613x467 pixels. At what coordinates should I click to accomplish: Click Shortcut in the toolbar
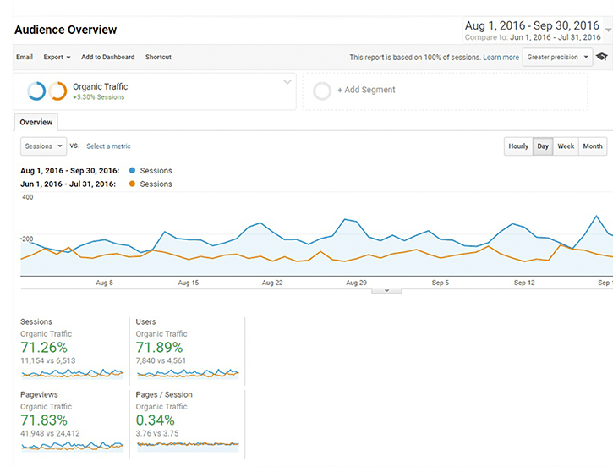(158, 57)
